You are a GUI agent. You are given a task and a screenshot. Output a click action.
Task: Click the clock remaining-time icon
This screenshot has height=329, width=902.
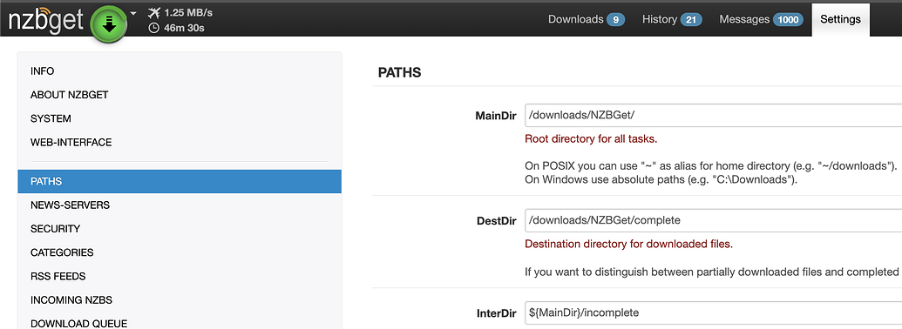(153, 27)
